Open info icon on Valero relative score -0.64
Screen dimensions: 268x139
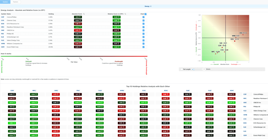[119, 40]
